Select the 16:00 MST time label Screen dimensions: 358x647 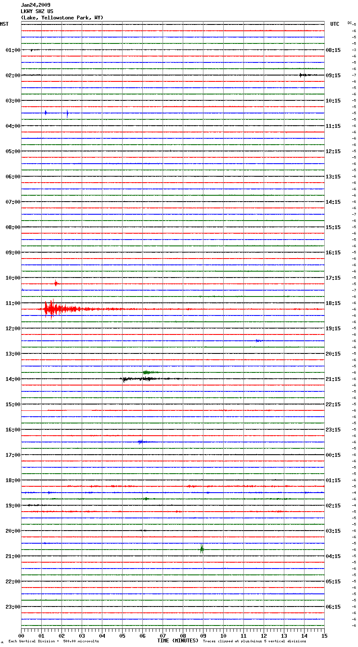[13, 430]
